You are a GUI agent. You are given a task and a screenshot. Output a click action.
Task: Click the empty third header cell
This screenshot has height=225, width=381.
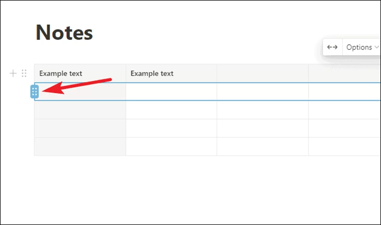pos(263,73)
